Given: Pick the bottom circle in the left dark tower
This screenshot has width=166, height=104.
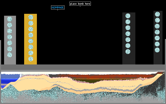Looking at the screenshot, I should coord(128,51).
